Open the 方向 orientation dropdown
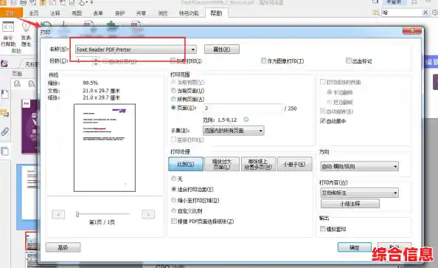Screen dimensions: 438x268 tap(360, 166)
